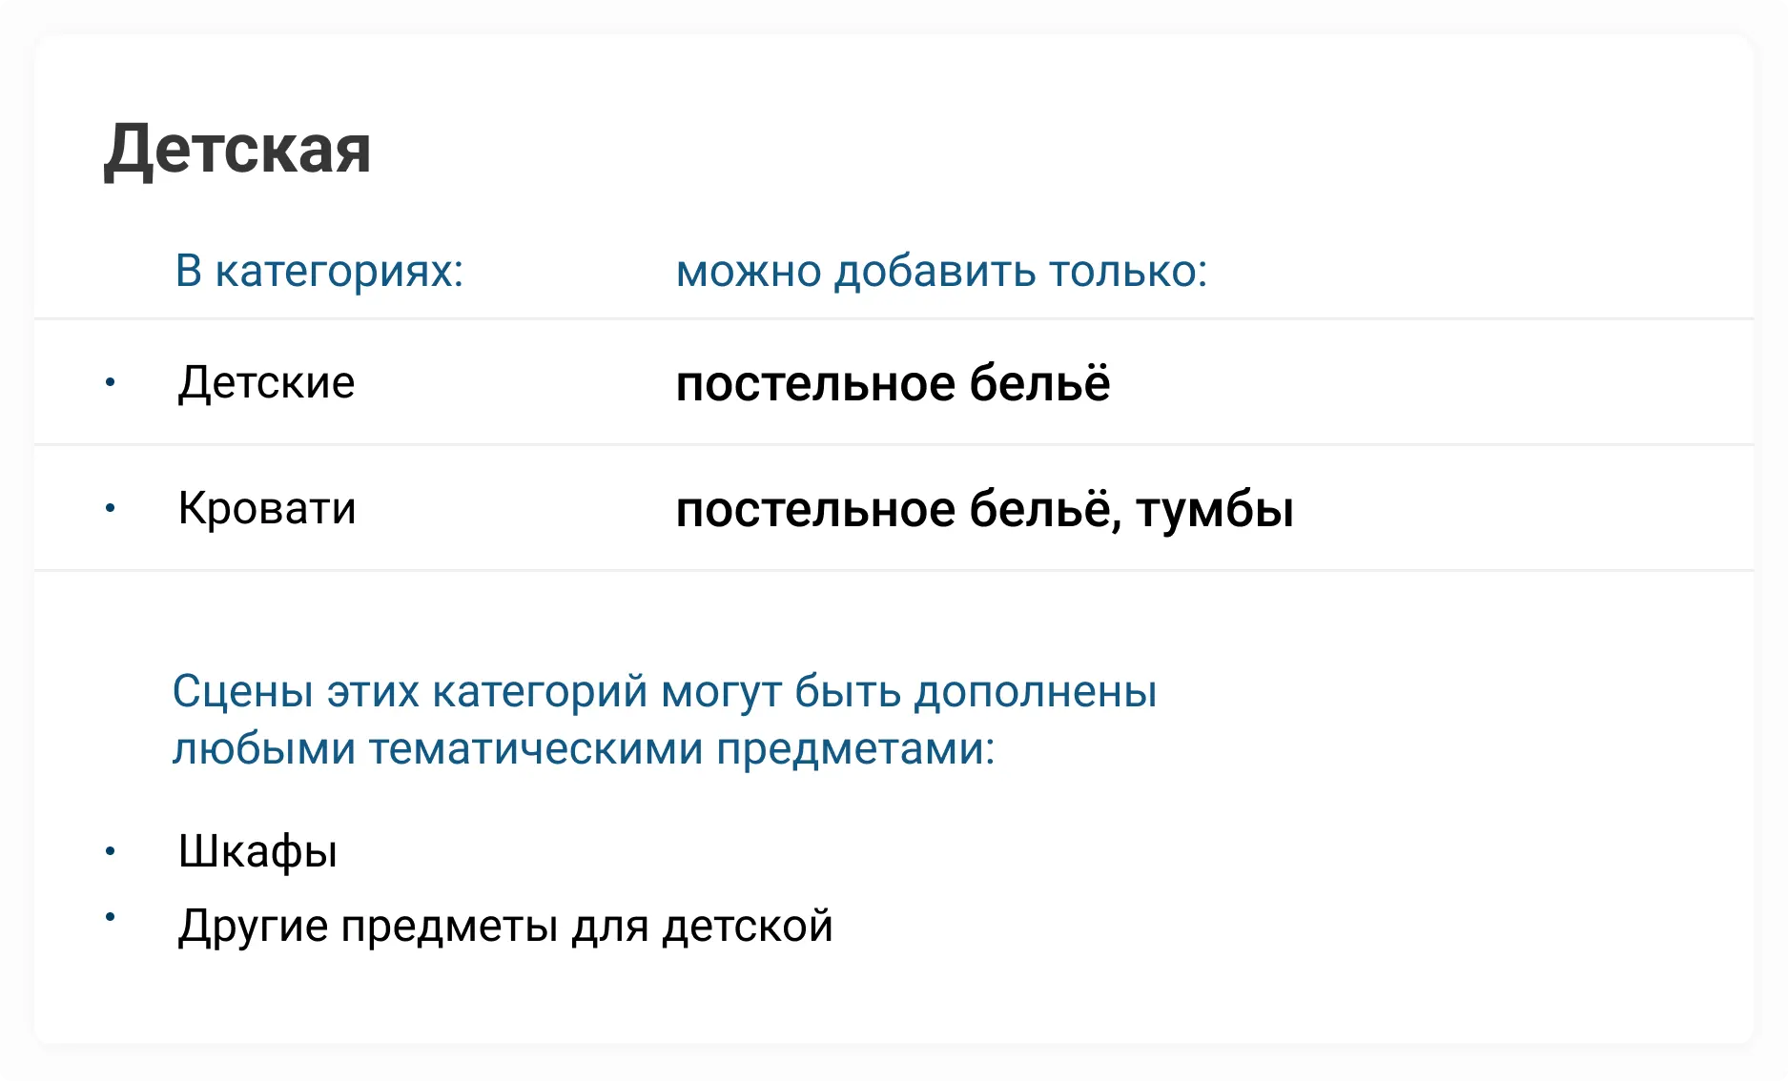Click "постельное бельё" in the Детские row

(x=893, y=384)
